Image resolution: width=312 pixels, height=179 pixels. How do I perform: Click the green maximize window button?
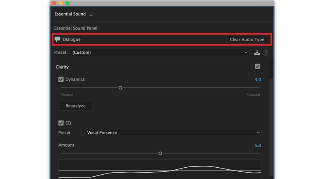[x=67, y=3]
